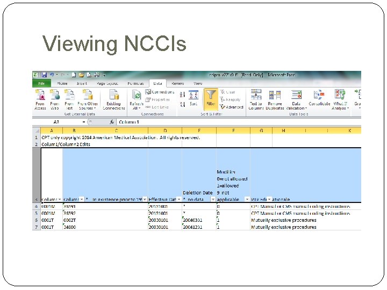Switch to the Page Layout ribbon tab
The width and height of the screenshot is (387, 290).
click(107, 83)
